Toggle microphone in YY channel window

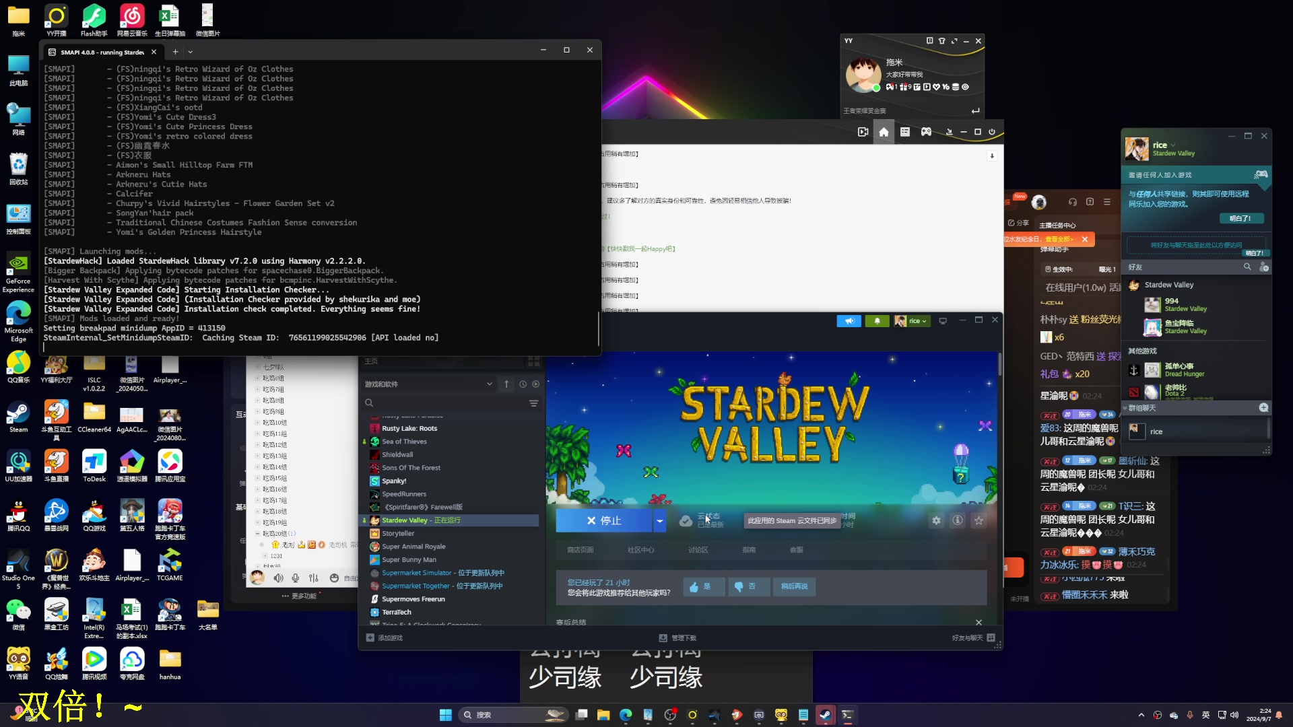coord(296,578)
